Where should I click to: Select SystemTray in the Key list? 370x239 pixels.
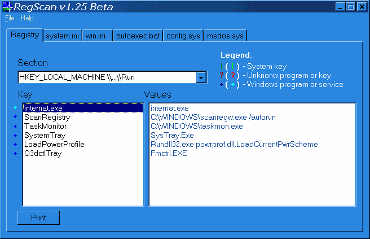[83, 135]
